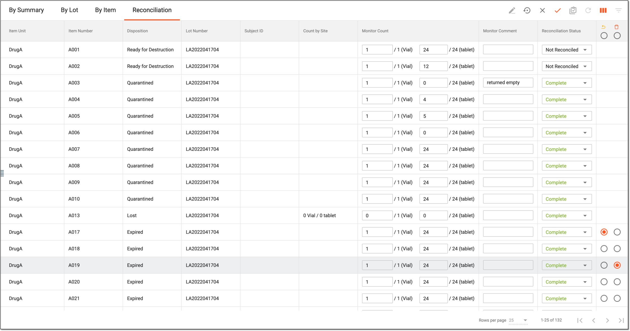
Task: Click the tablet count field for A002
Action: 433,66
